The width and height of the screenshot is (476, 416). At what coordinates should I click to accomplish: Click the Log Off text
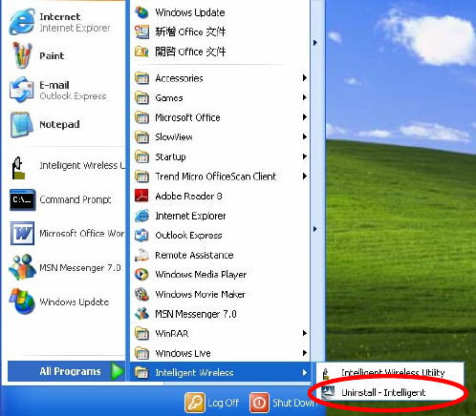(x=224, y=404)
